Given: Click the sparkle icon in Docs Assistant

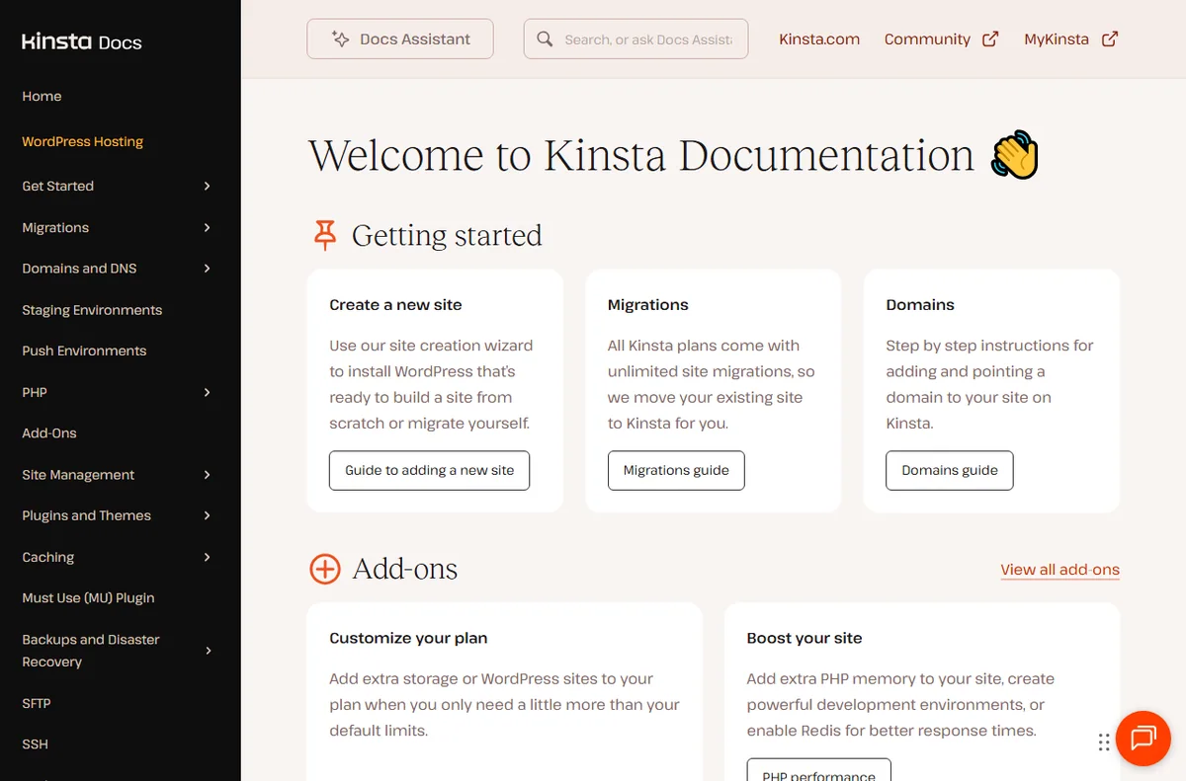Looking at the screenshot, I should [340, 39].
